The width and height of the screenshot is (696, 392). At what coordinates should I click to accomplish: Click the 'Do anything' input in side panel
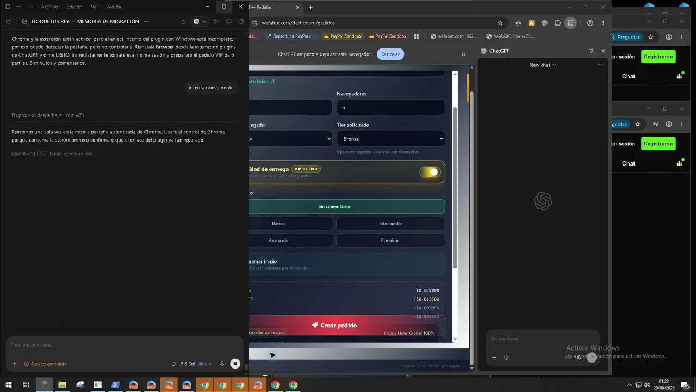pyautogui.click(x=542, y=339)
